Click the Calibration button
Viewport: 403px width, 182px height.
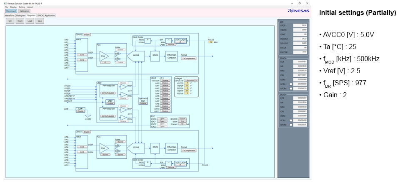tap(24, 11)
